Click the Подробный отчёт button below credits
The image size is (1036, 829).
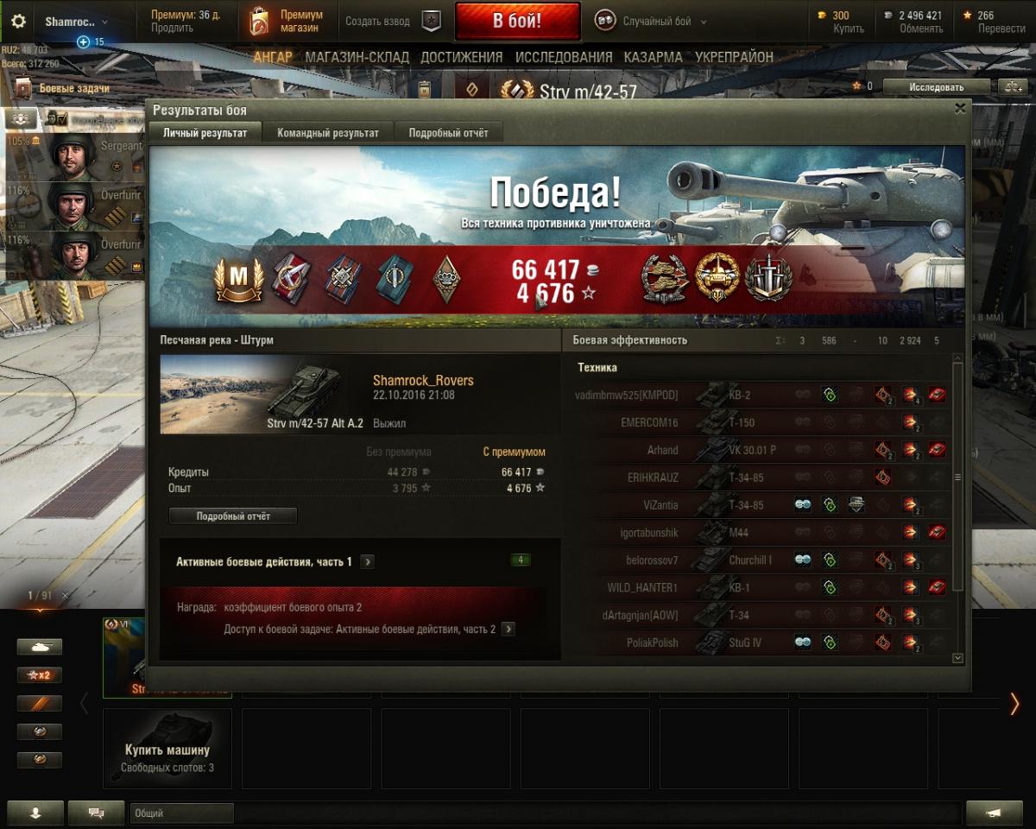coord(233,516)
